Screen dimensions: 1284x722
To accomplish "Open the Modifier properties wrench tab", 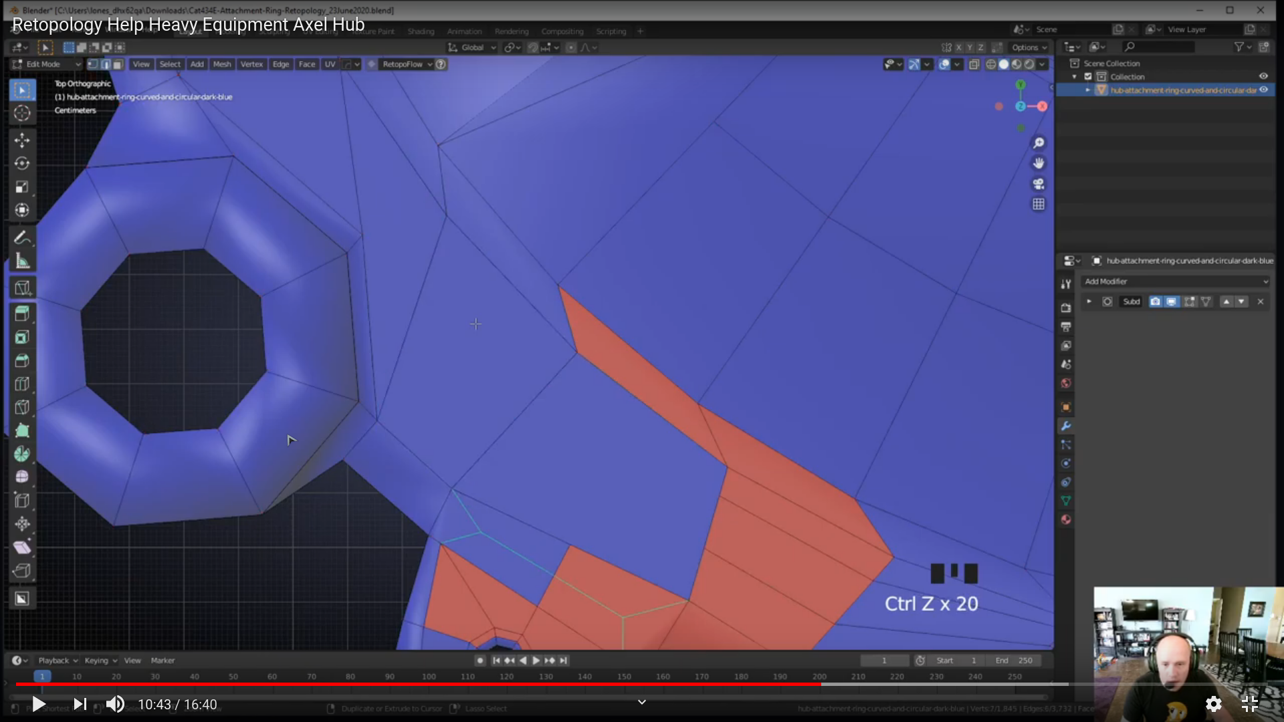I will (x=1066, y=426).
